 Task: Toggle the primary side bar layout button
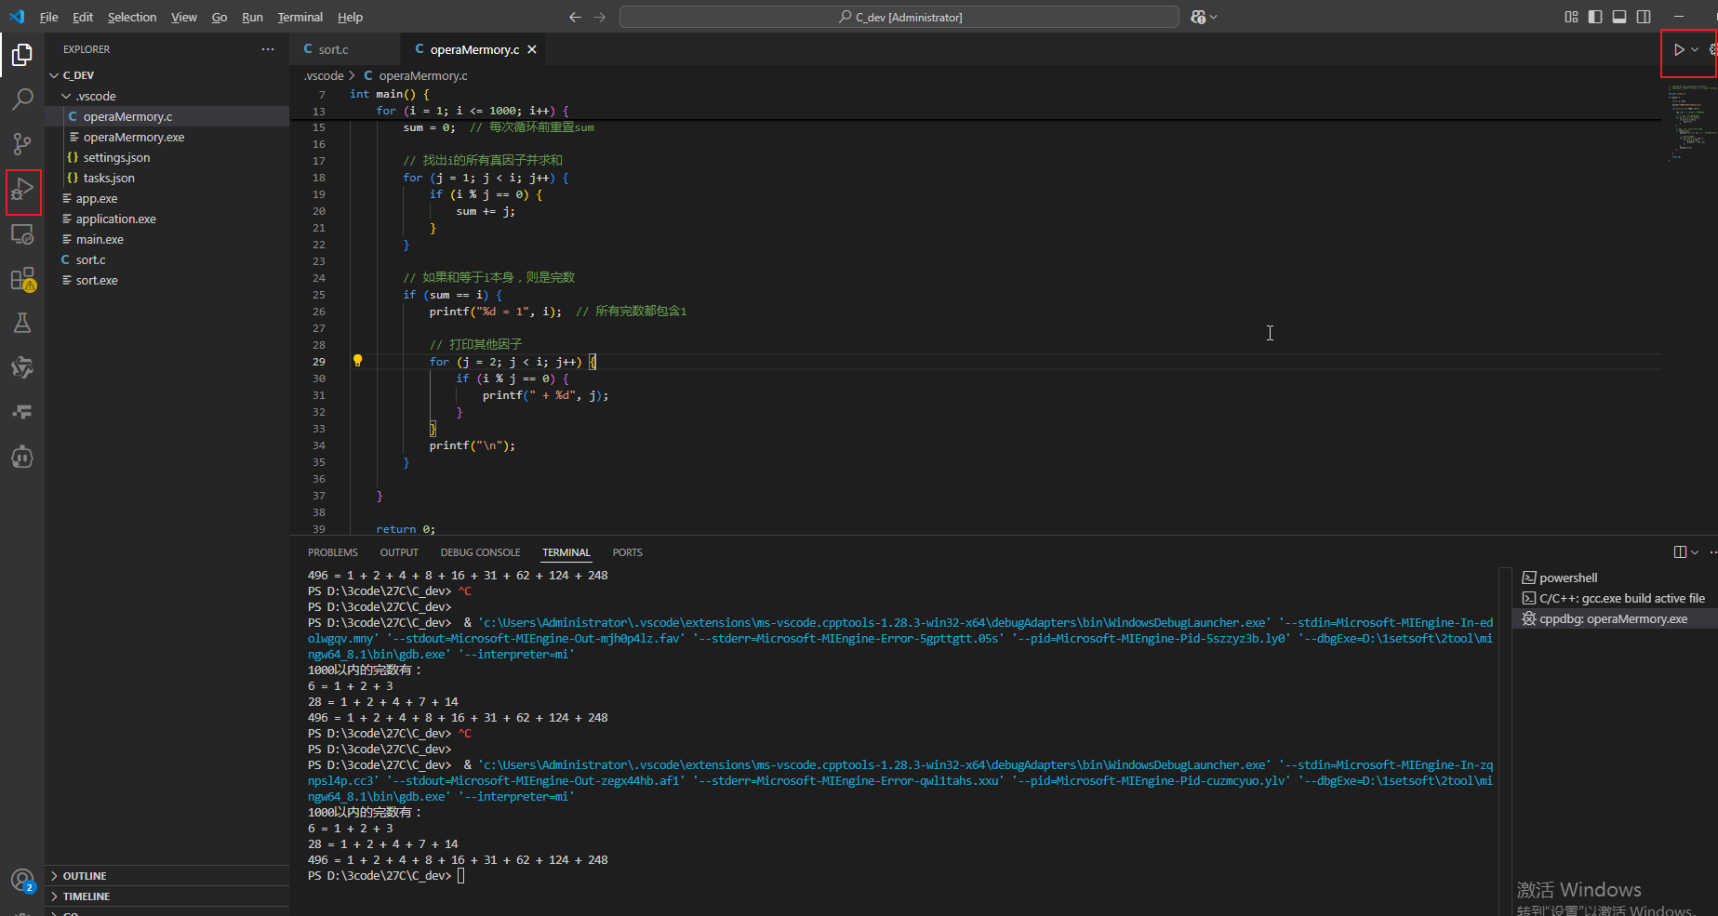tap(1595, 17)
